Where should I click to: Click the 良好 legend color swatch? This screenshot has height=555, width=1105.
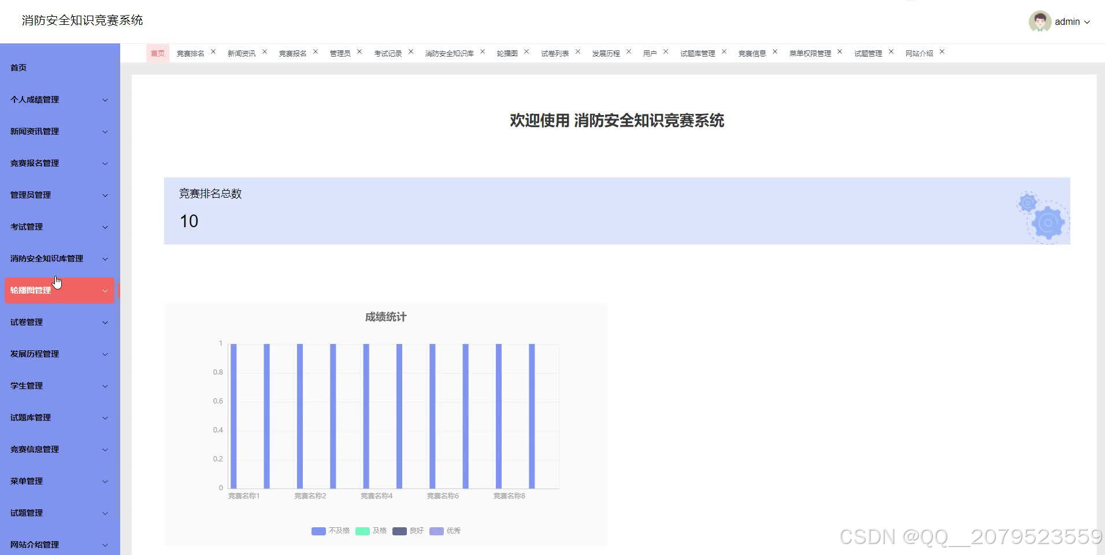[x=399, y=531]
